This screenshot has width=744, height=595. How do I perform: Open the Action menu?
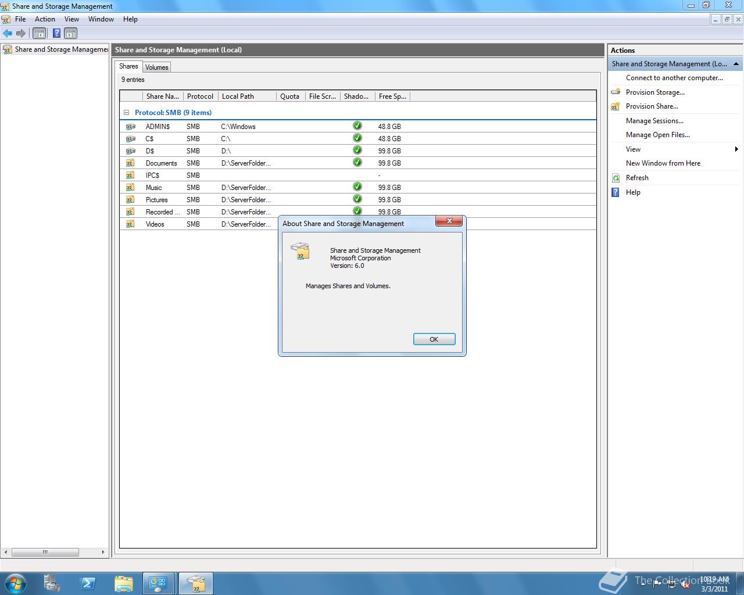45,19
